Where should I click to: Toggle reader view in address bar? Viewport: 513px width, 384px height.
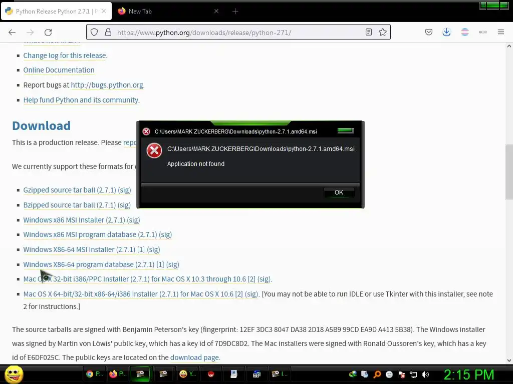(369, 32)
